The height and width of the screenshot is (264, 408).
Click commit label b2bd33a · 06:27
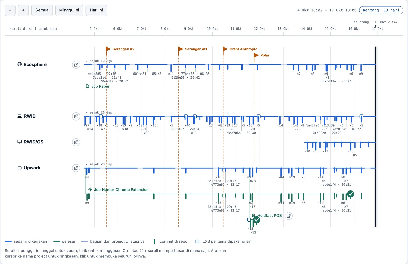tap(337, 81)
